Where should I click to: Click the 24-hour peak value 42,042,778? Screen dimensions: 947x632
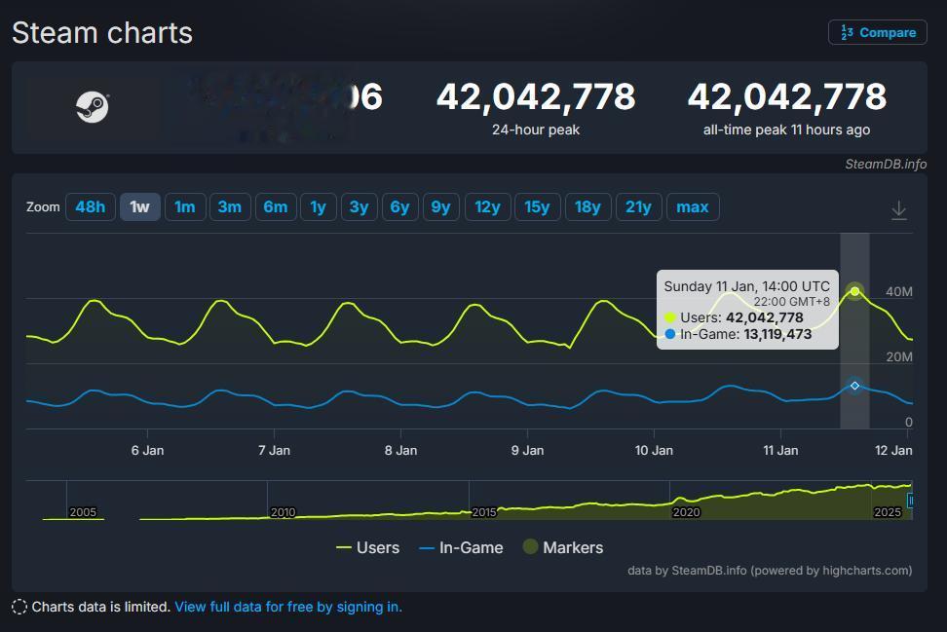tap(536, 96)
